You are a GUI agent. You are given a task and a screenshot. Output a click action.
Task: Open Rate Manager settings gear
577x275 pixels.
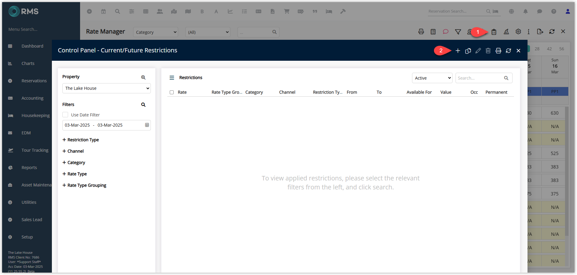[x=518, y=32]
